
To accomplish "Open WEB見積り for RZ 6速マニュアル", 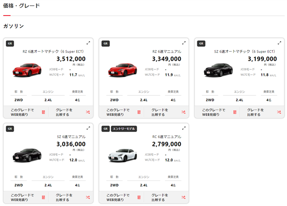I will tap(118, 112).
